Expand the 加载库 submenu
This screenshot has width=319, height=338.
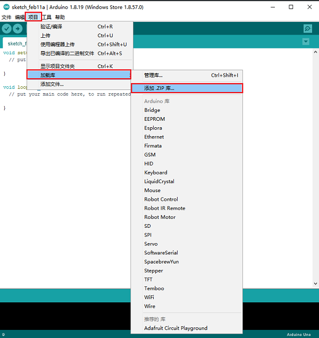(x=79, y=75)
